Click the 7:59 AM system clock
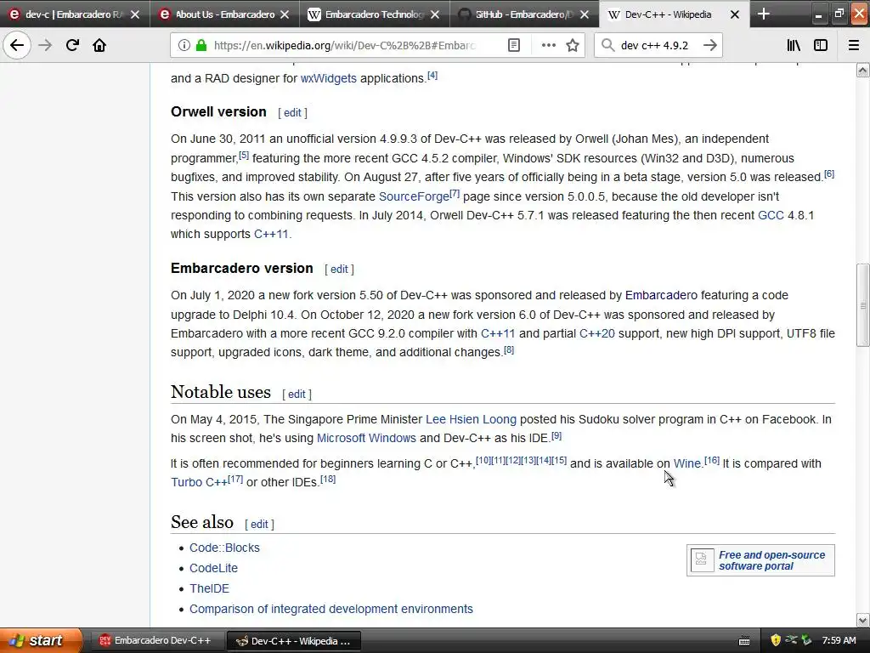The height and width of the screenshot is (653, 870). point(839,640)
